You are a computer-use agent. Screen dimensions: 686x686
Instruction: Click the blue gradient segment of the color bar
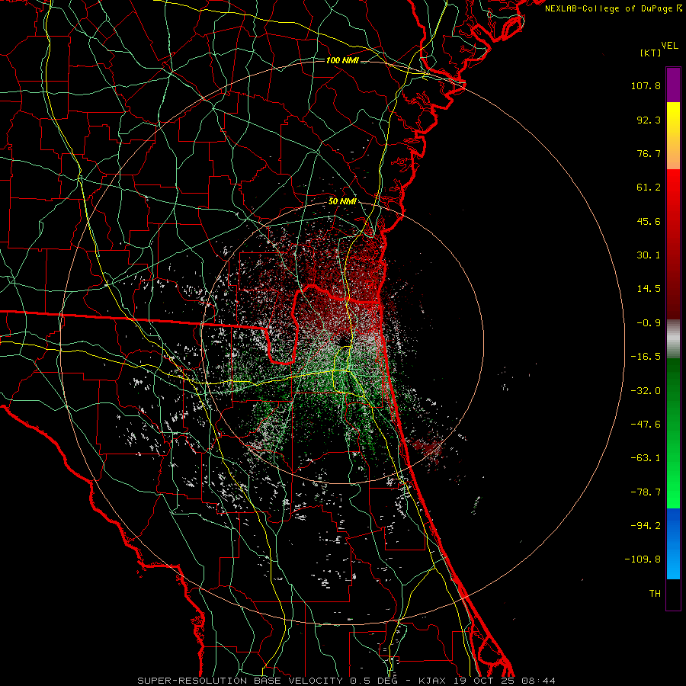(x=673, y=543)
